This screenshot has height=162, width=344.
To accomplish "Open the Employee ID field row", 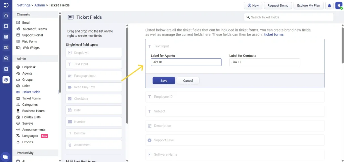I will coord(235,97).
